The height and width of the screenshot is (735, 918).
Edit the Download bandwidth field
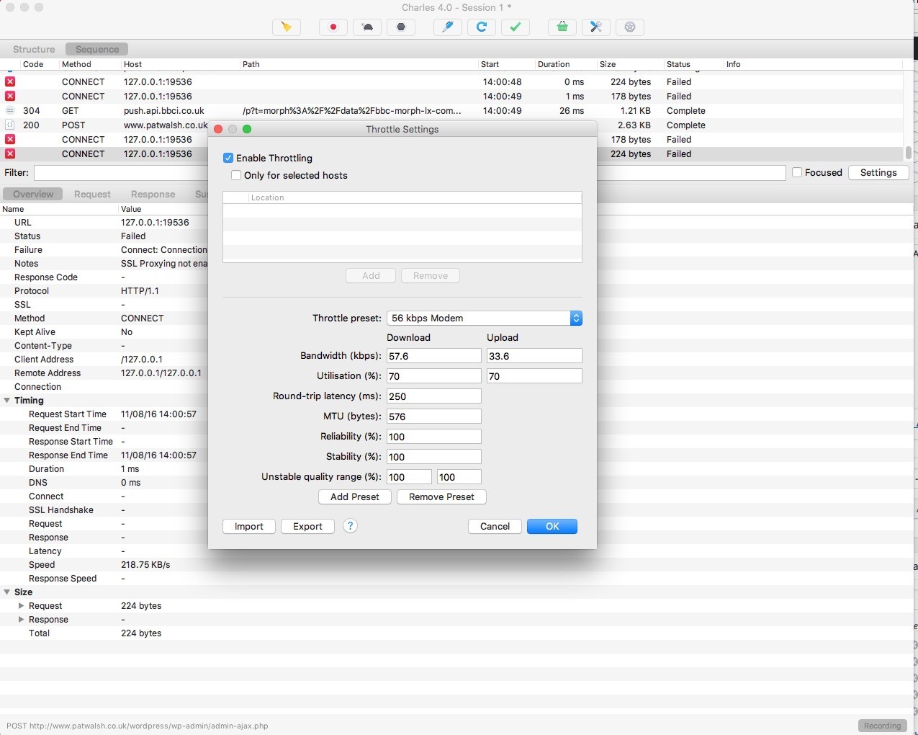click(x=434, y=356)
